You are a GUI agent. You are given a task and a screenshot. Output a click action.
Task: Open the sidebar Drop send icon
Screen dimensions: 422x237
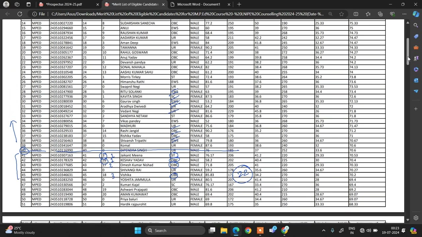(x=416, y=91)
